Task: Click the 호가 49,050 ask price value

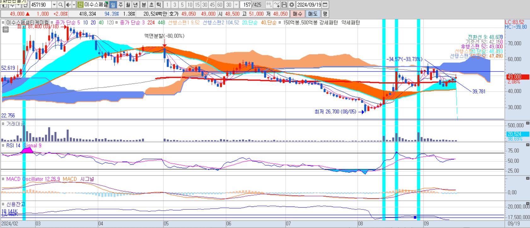Action: pyautogui.click(x=189, y=14)
